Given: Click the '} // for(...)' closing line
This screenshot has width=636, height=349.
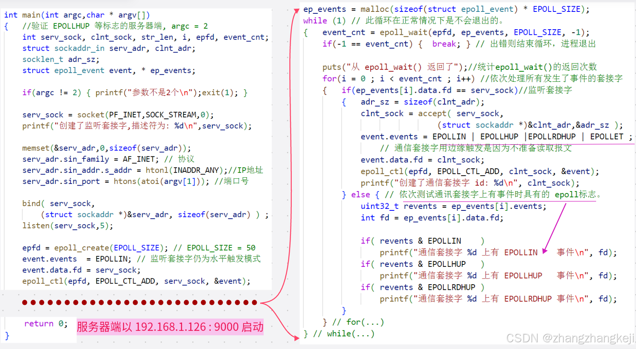Looking at the screenshot, I should [353, 322].
